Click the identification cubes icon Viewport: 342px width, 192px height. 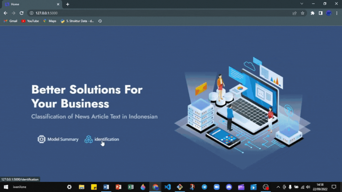(x=88, y=139)
